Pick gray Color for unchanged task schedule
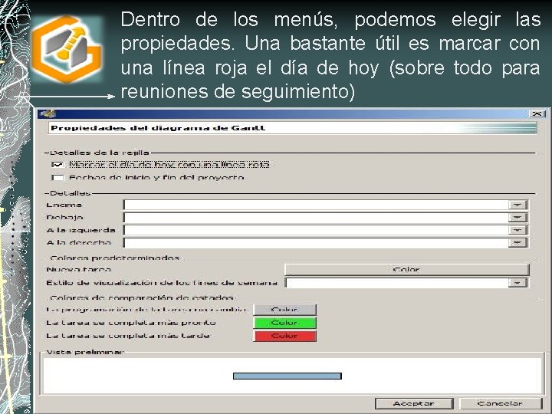Viewport: 552px width, 414px height. point(284,310)
